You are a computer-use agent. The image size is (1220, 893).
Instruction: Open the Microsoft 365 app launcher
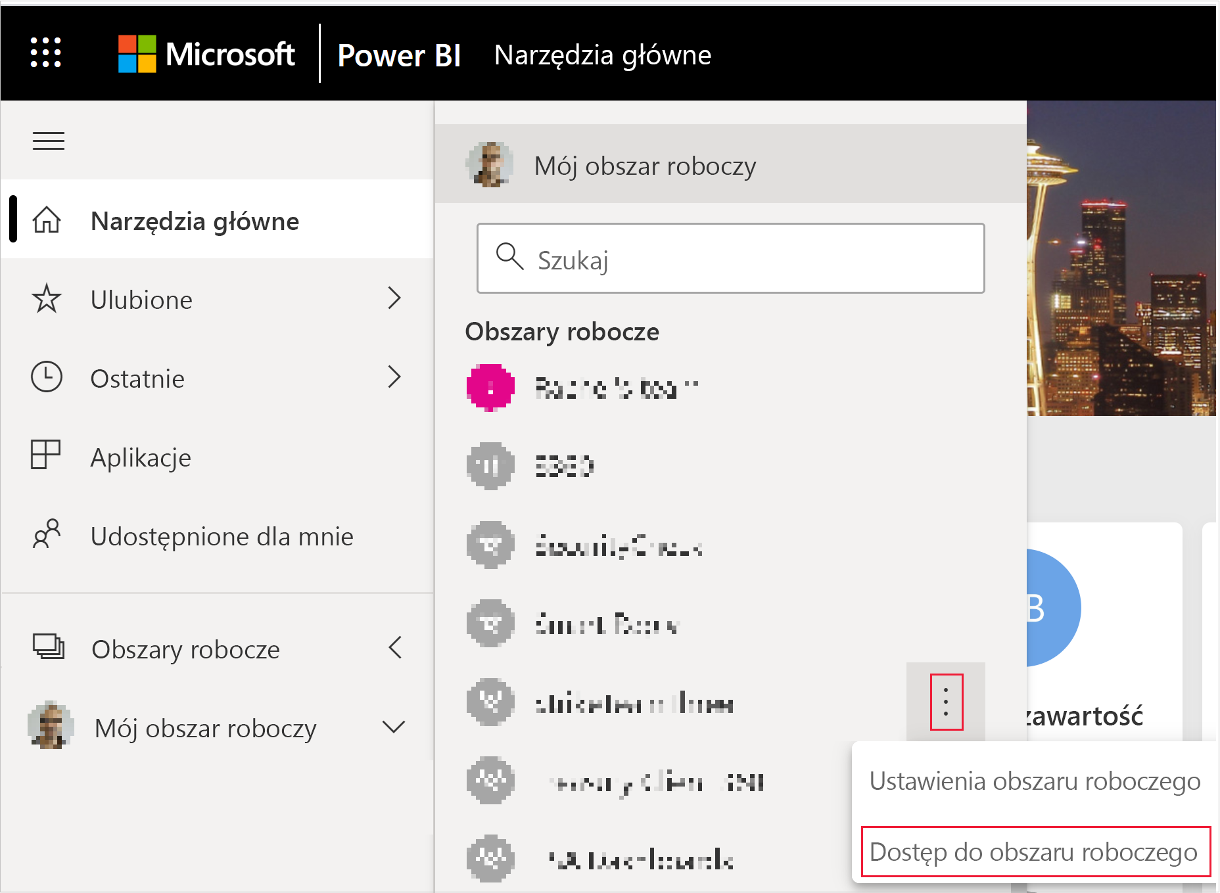pyautogui.click(x=45, y=54)
